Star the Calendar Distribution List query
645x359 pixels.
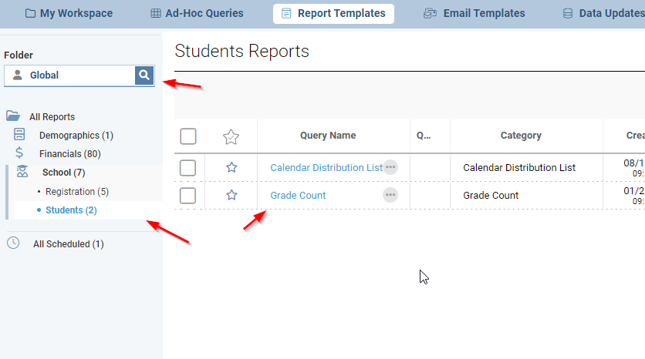coord(231,167)
